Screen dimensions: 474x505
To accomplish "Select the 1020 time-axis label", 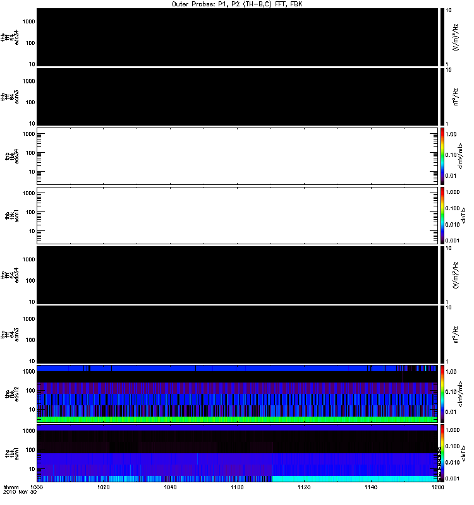I will click(103, 487).
